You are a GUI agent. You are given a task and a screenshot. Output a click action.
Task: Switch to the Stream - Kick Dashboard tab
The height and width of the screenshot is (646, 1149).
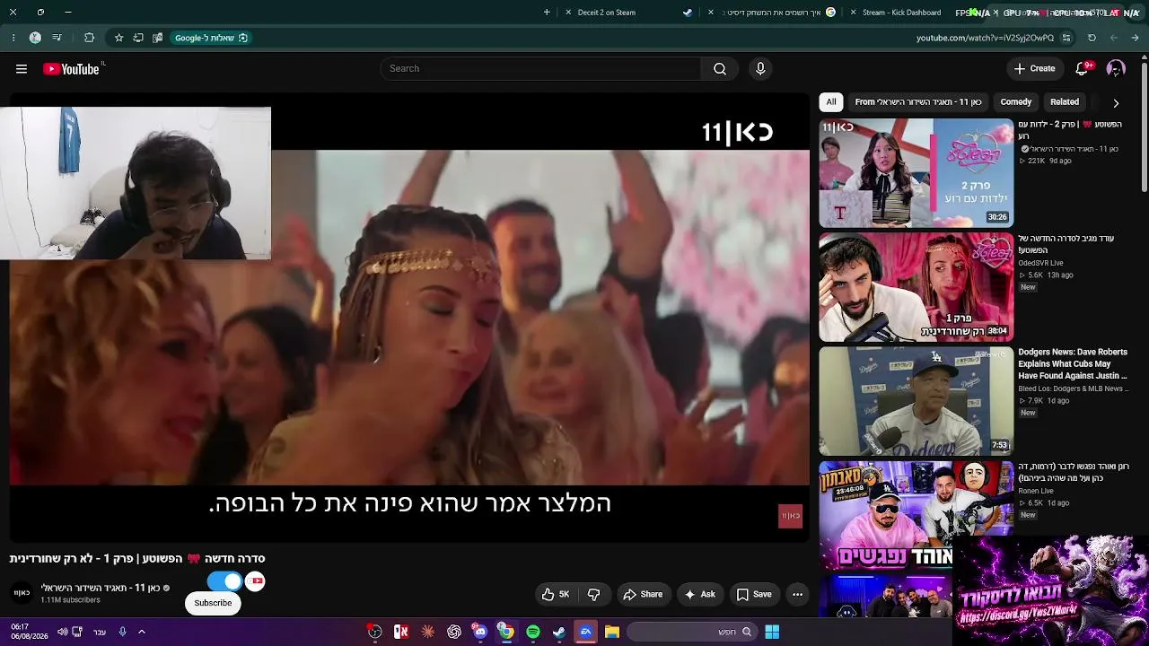pos(901,13)
